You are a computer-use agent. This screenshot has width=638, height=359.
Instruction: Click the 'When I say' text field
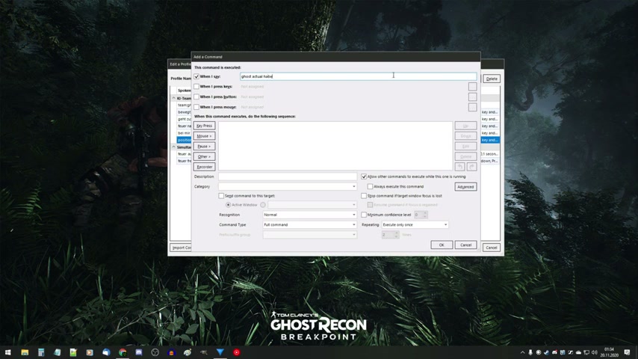358,76
